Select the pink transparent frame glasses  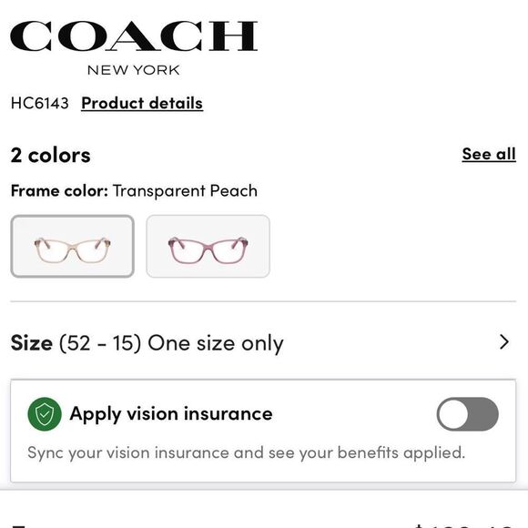pyautogui.click(x=208, y=246)
